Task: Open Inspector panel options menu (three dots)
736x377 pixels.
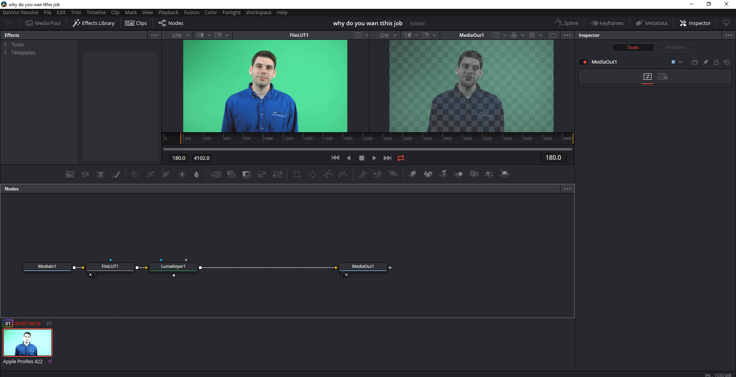Action: pyautogui.click(x=729, y=35)
